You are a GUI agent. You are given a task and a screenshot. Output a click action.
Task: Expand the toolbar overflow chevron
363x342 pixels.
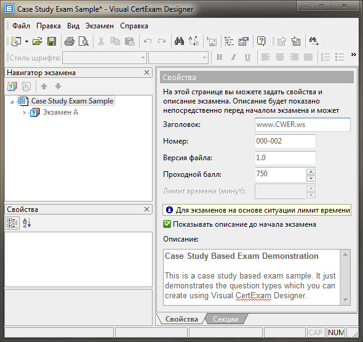tap(354, 54)
